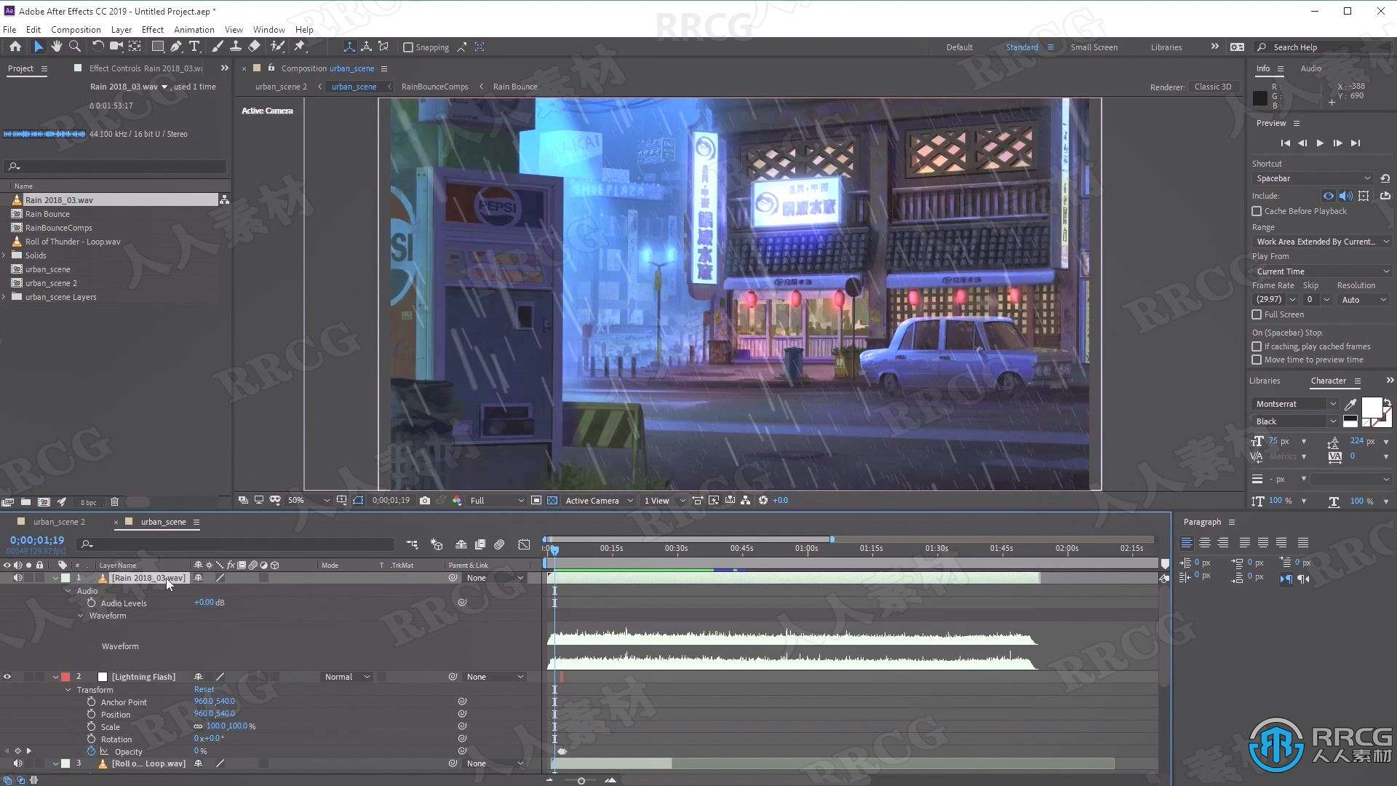Navigate to Rain Bounce in breadcrumb

(x=515, y=87)
